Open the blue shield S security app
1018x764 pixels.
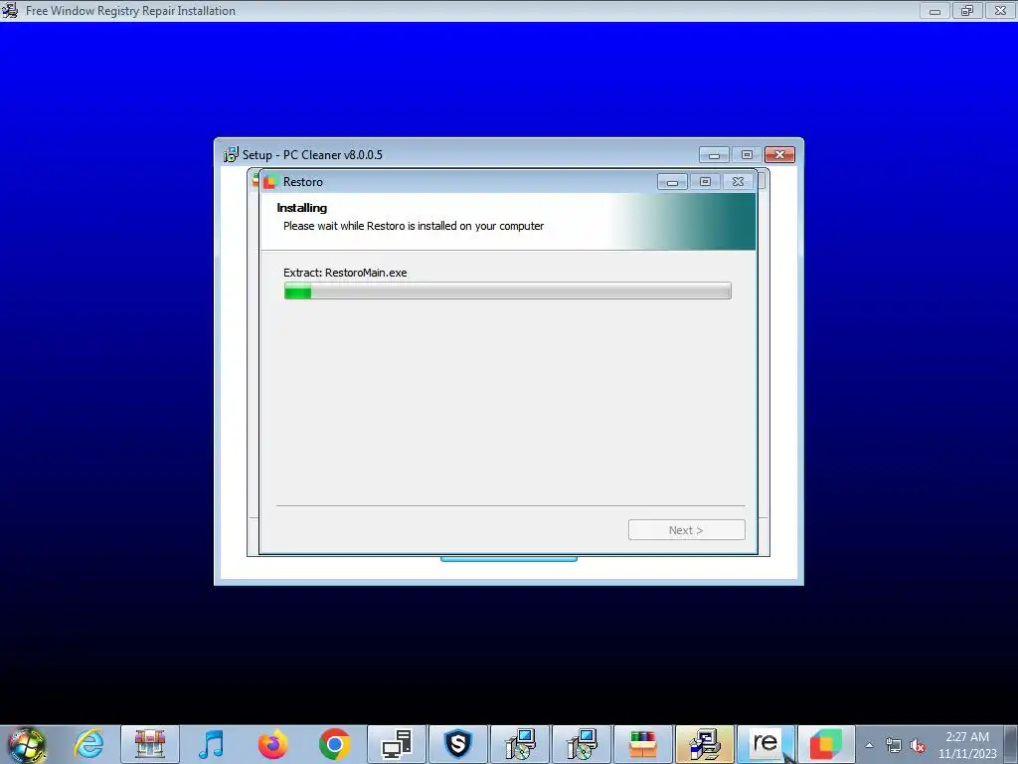point(458,744)
